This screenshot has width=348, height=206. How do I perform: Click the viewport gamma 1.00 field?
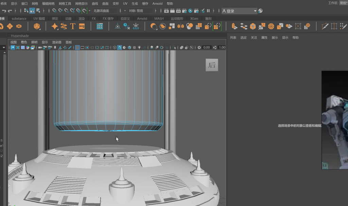coord(222,48)
